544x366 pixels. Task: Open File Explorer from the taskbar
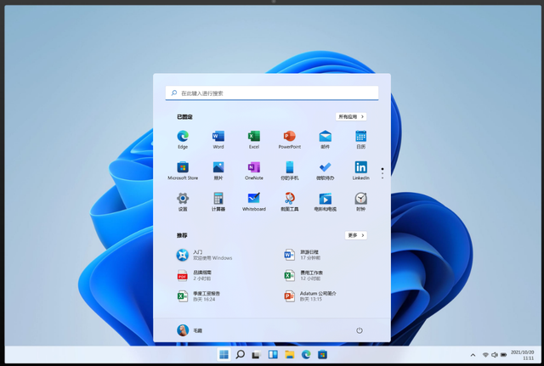289,355
